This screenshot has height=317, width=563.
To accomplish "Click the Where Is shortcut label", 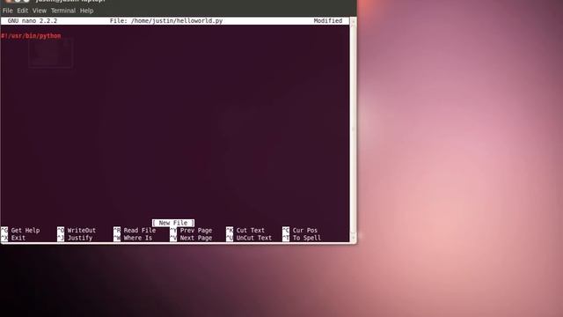I will point(138,238).
